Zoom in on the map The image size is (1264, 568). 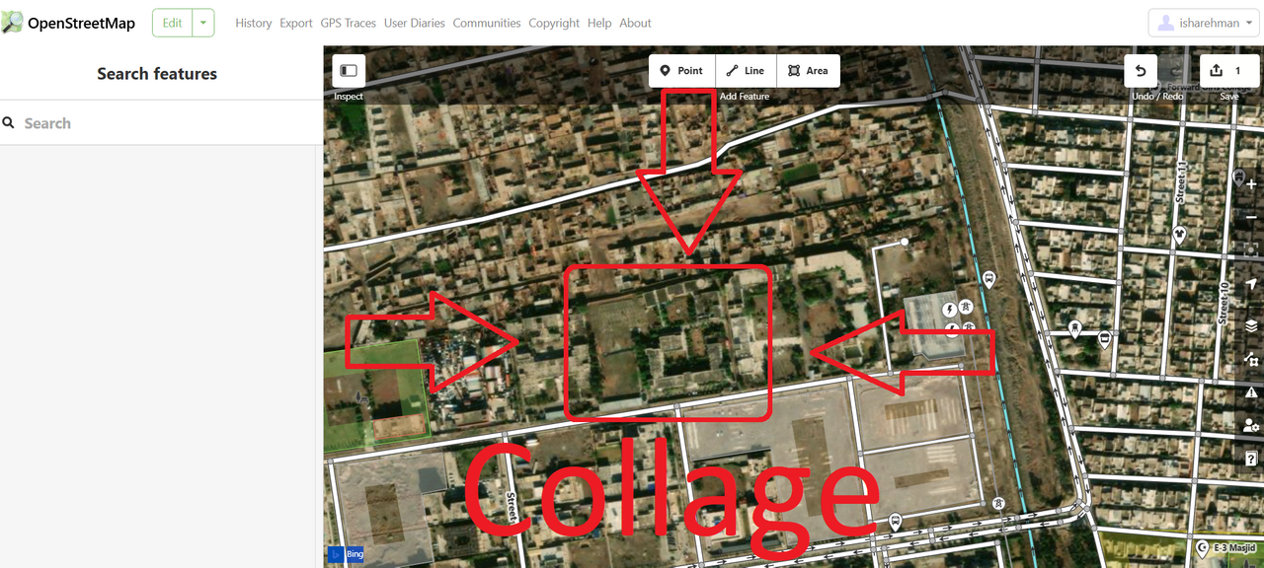pyautogui.click(x=1251, y=184)
